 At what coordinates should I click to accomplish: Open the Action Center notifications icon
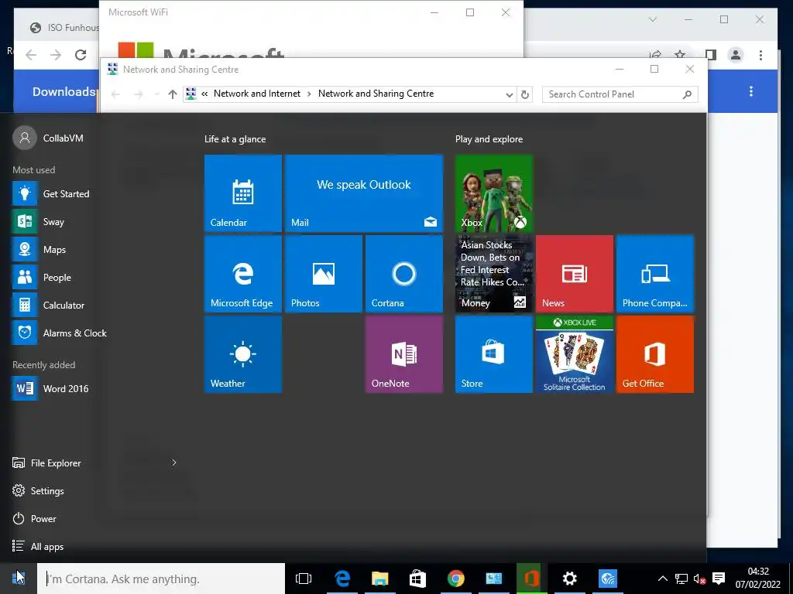[719, 579]
